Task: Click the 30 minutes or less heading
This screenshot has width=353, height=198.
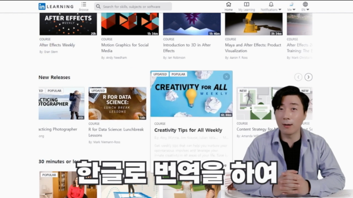Action: pyautogui.click(x=60, y=162)
